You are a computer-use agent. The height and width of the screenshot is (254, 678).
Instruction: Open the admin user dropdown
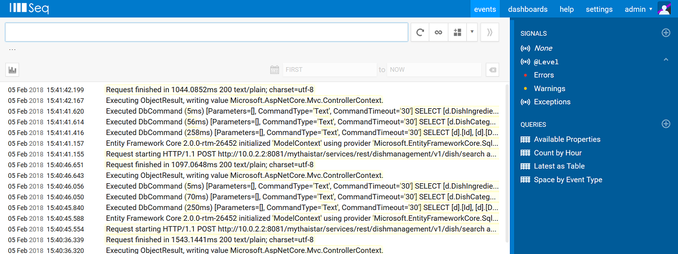click(x=638, y=9)
